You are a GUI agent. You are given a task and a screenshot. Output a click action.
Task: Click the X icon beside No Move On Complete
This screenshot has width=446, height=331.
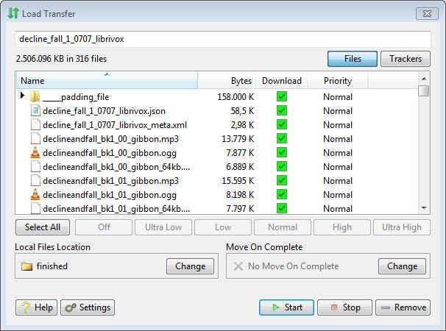pyautogui.click(x=238, y=266)
